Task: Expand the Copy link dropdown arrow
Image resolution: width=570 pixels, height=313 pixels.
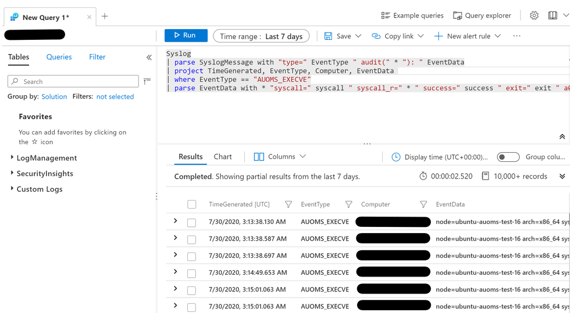Action: pos(421,36)
